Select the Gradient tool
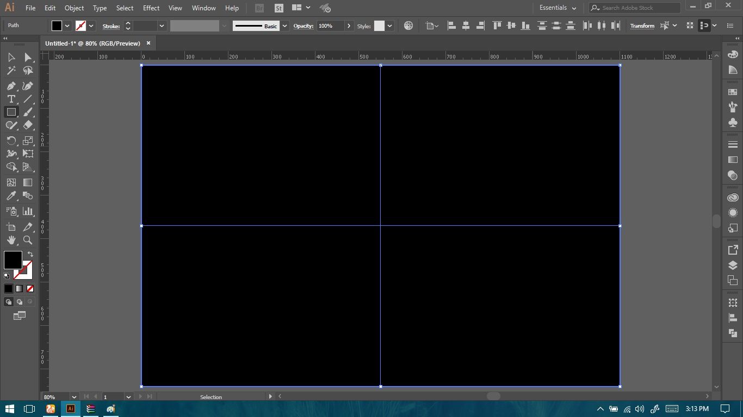 coord(28,182)
